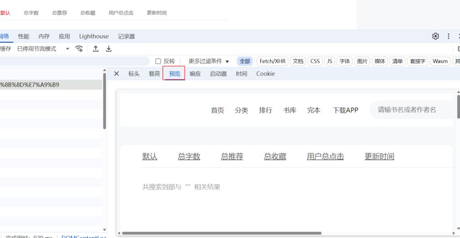Switch to the Lighthouse panel

pos(94,36)
